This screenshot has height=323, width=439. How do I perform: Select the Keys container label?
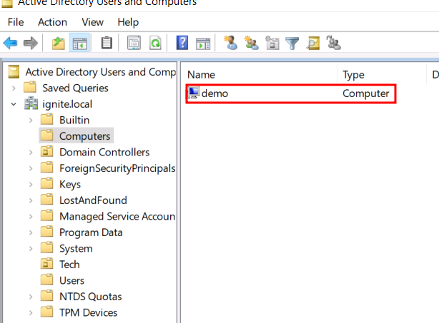tap(70, 185)
